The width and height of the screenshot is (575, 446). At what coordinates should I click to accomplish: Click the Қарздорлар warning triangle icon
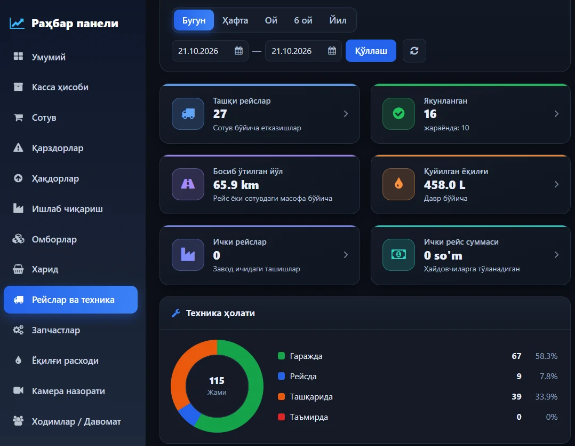18,147
